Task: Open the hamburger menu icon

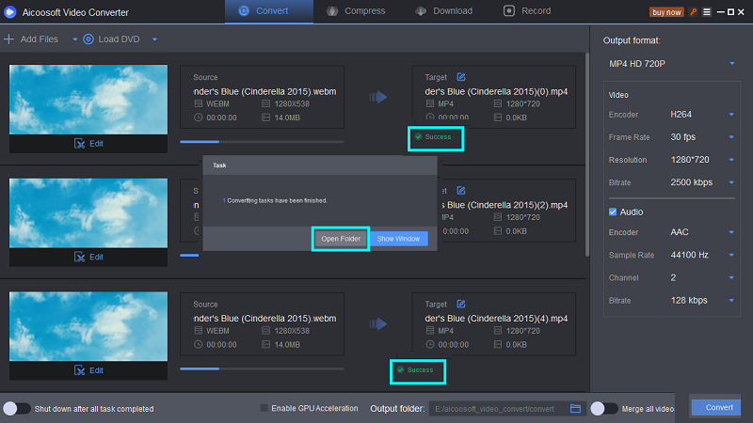Action: point(707,12)
